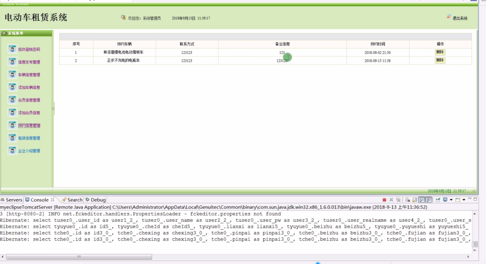This screenshot has height=264, width=486.
Task: Click the console vertical scroll down arrow
Action: 475,250
